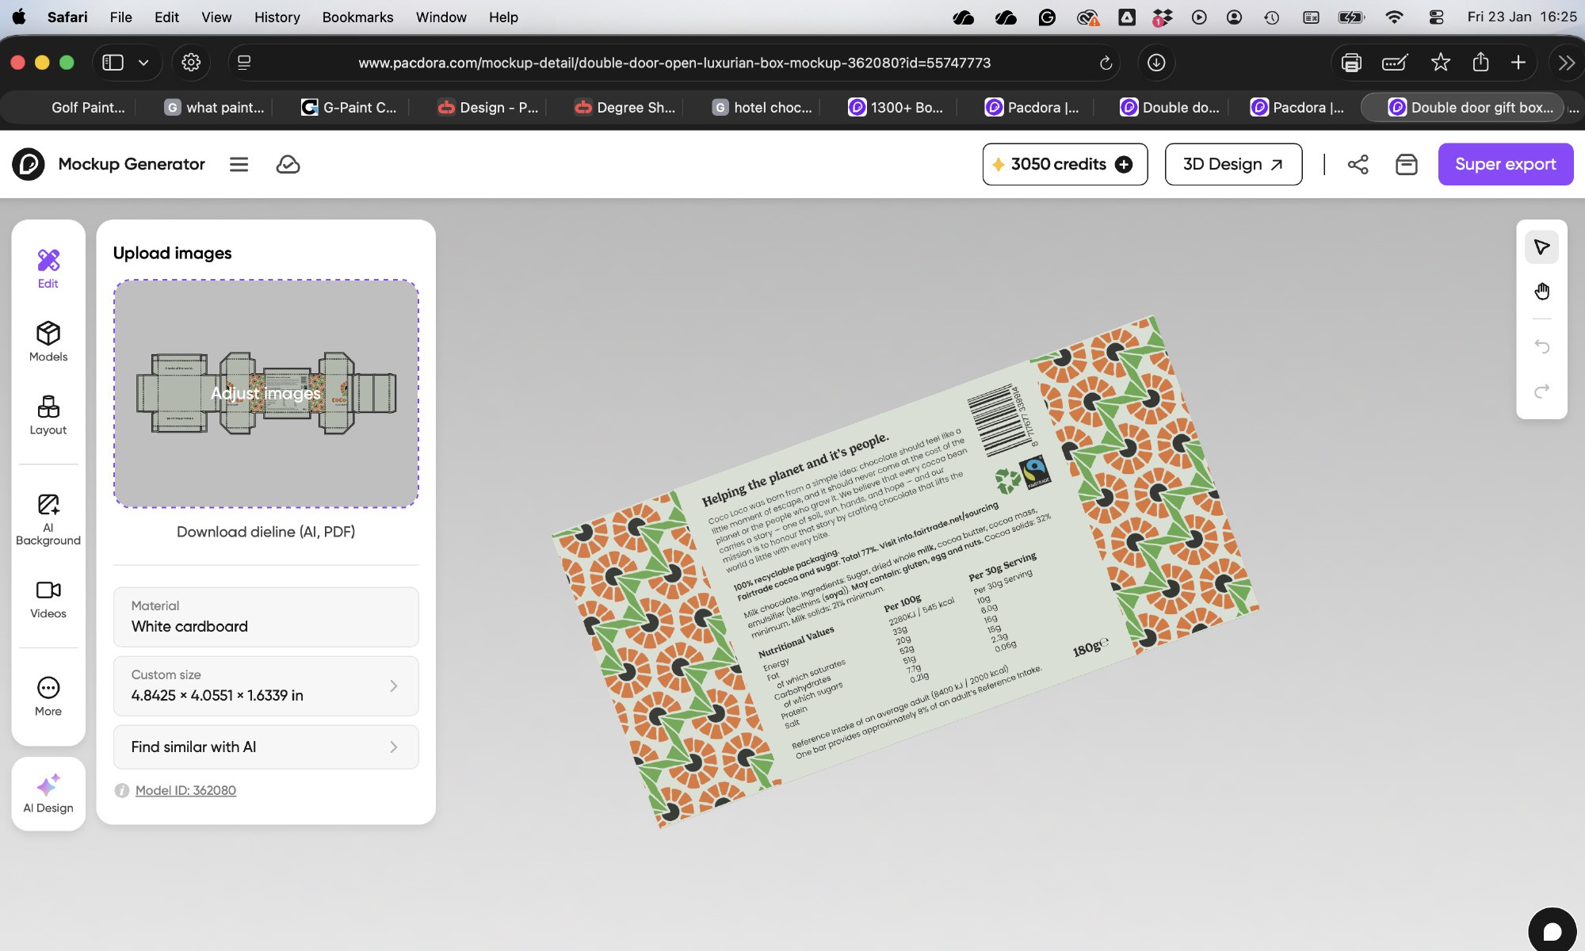Image resolution: width=1585 pixels, height=951 pixels.
Task: Click the Super export button
Action: click(x=1505, y=164)
